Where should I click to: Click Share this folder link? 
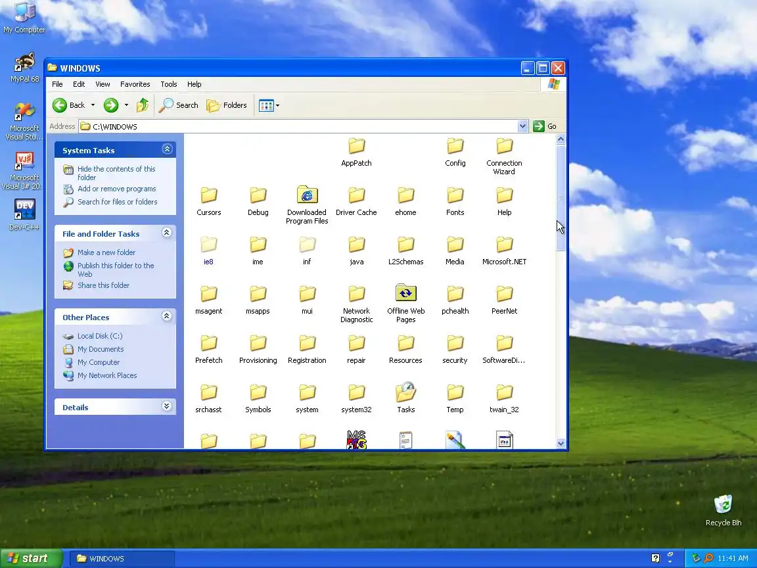coord(103,285)
